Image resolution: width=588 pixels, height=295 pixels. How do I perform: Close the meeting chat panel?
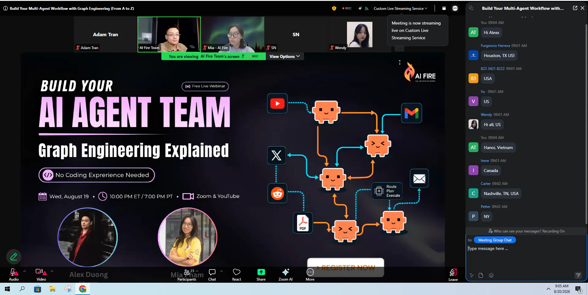582,8
